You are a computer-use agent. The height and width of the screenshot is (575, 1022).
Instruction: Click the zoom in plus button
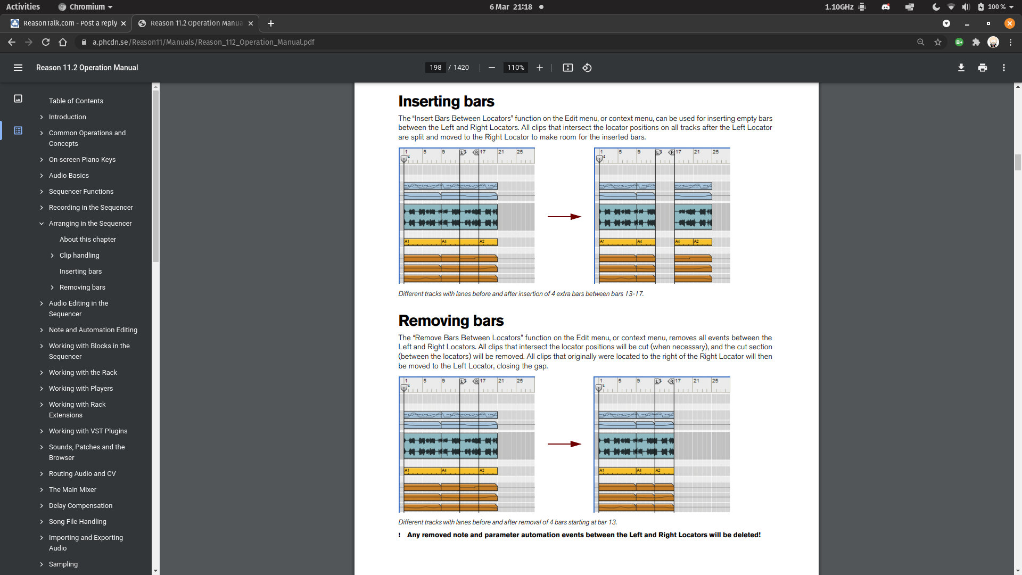pyautogui.click(x=539, y=68)
